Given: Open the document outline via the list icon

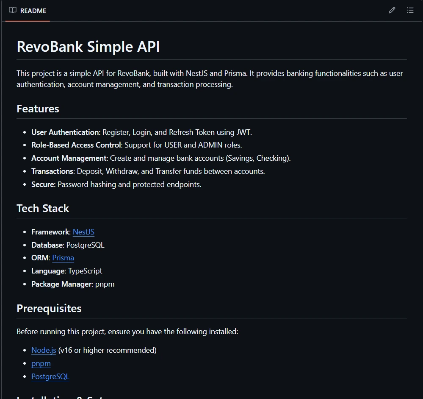Looking at the screenshot, I should click(410, 10).
